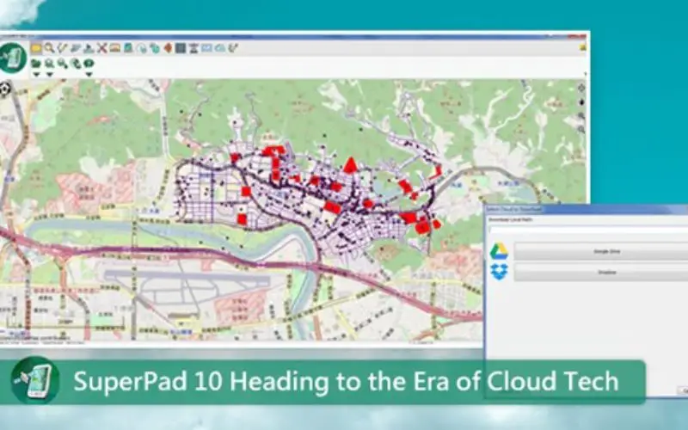Click the black dot GPS icon on map's right edge
The width and height of the screenshot is (688, 430).
(582, 102)
